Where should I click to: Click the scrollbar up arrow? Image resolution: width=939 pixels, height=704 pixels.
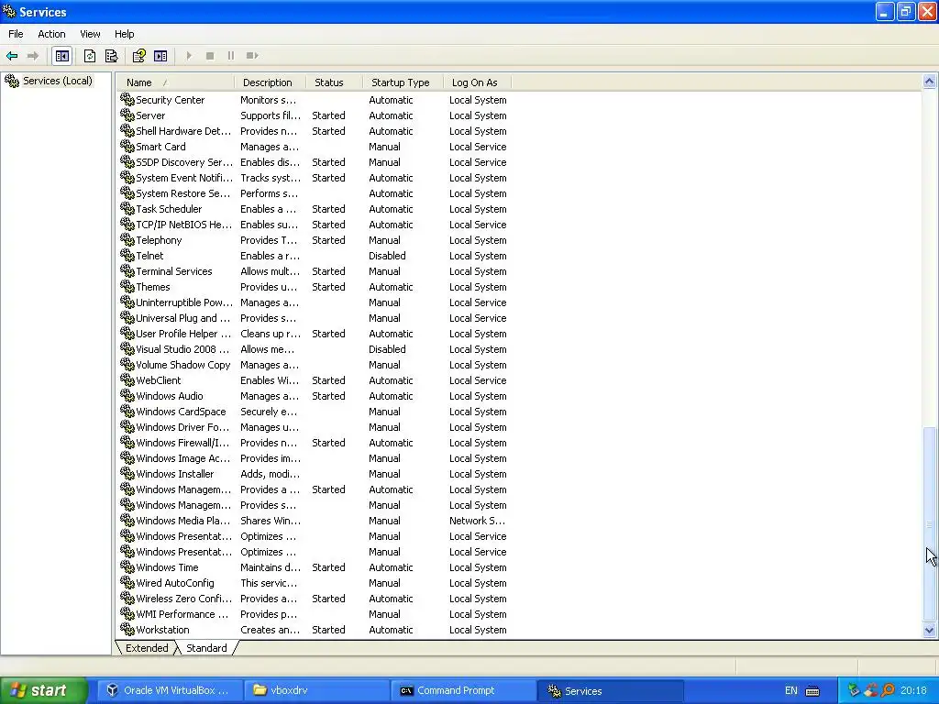(x=930, y=82)
